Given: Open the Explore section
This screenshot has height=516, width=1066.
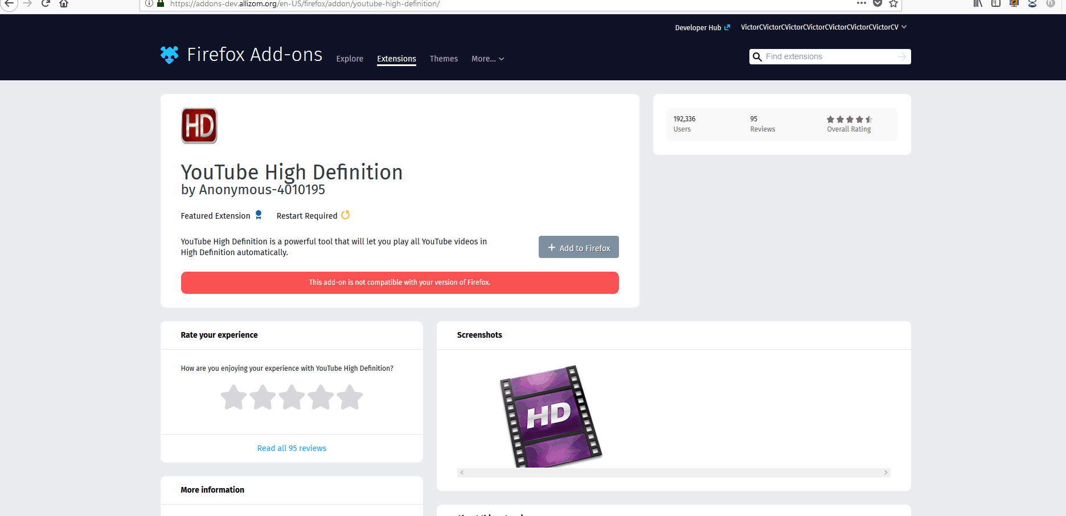Looking at the screenshot, I should coord(350,59).
